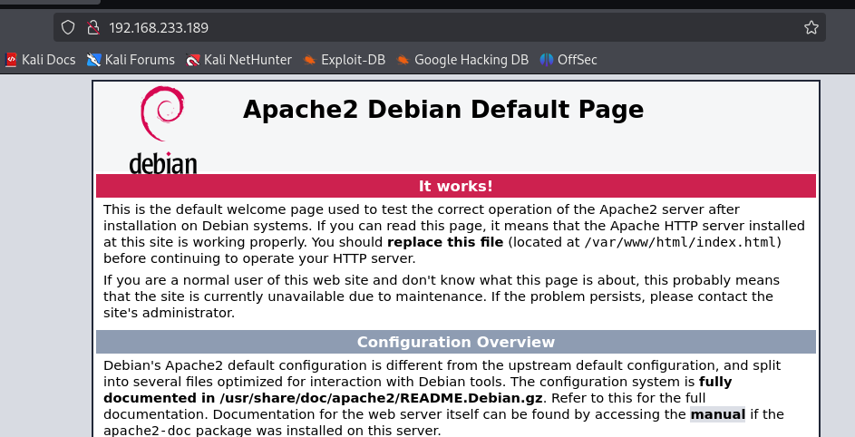The width and height of the screenshot is (855, 437).
Task: Open the Kali NetHunter bookmark
Action: [238, 60]
